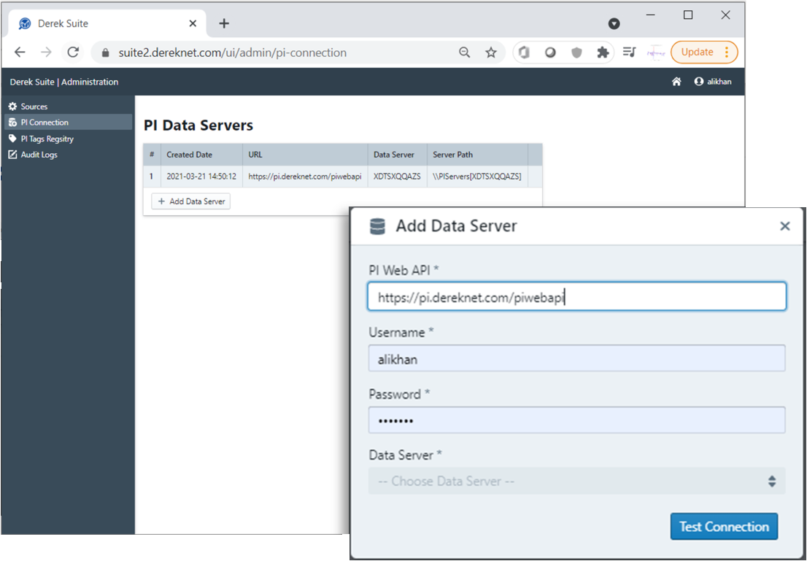This screenshot has width=807, height=561.
Task: Open Sources in the sidebar
Action: 34,107
